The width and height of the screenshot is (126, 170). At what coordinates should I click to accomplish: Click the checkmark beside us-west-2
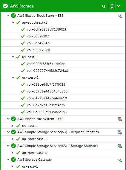[x=18, y=78]
